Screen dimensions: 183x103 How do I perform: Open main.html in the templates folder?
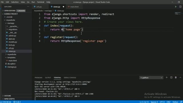click(x=13, y=61)
